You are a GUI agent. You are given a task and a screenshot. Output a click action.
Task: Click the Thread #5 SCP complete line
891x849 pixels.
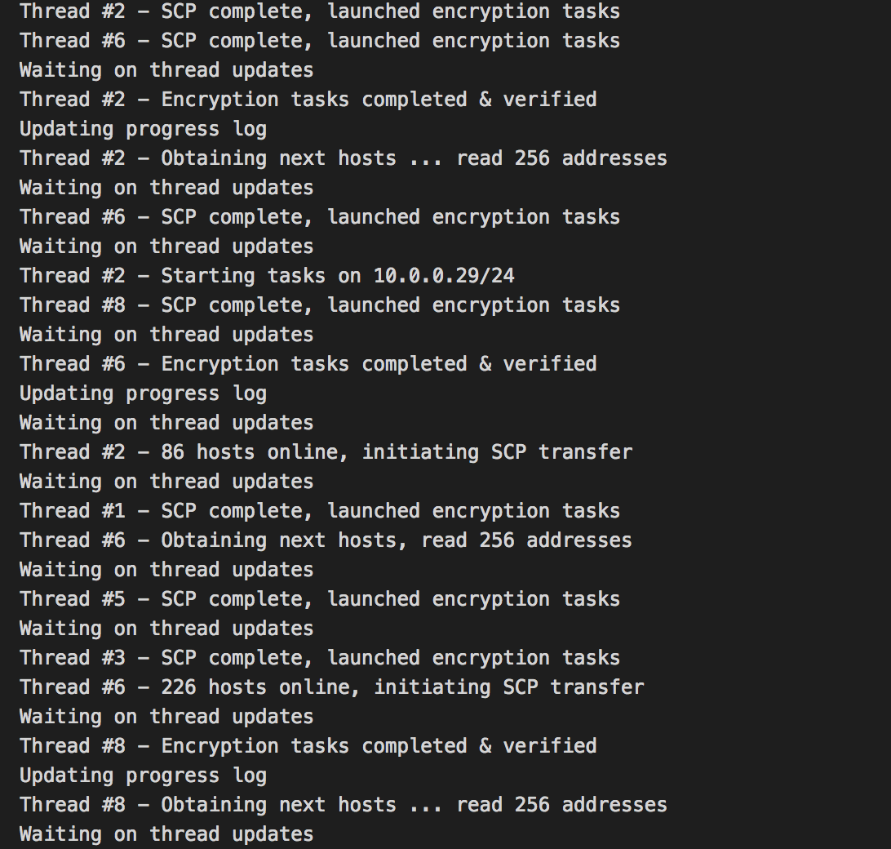coord(319,599)
